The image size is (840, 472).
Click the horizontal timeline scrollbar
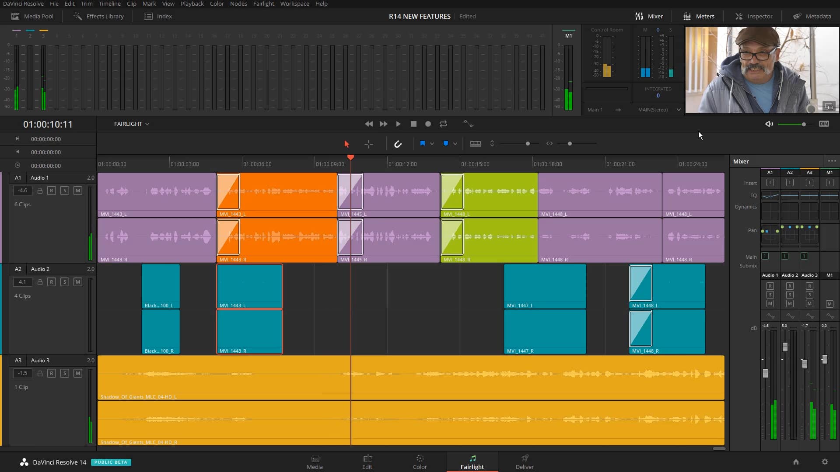pyautogui.click(x=719, y=448)
